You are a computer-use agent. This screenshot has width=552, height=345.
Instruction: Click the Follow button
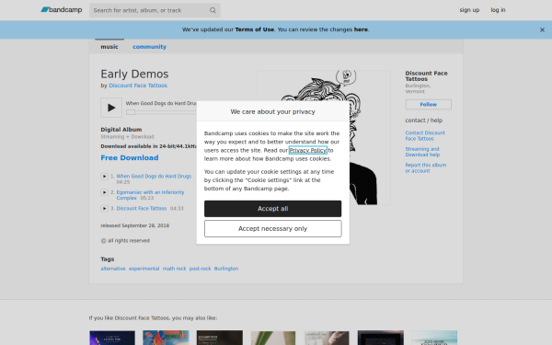[428, 105]
